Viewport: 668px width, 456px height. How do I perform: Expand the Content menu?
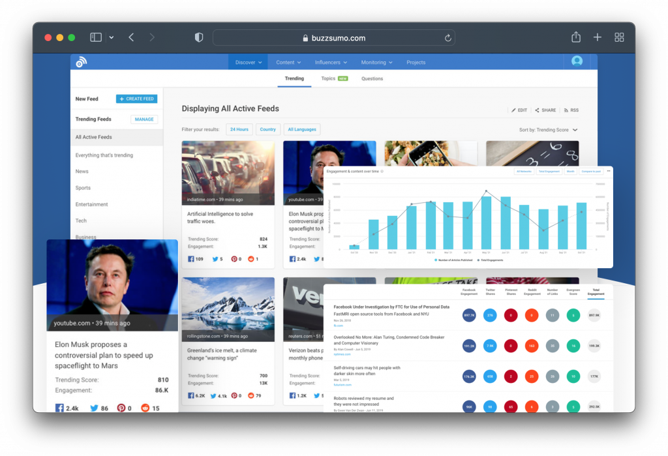(288, 62)
